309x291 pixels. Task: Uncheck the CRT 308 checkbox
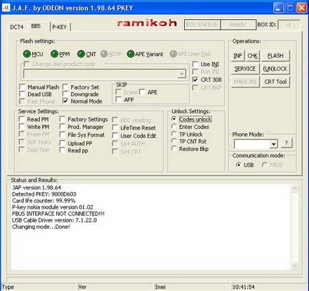point(195,80)
